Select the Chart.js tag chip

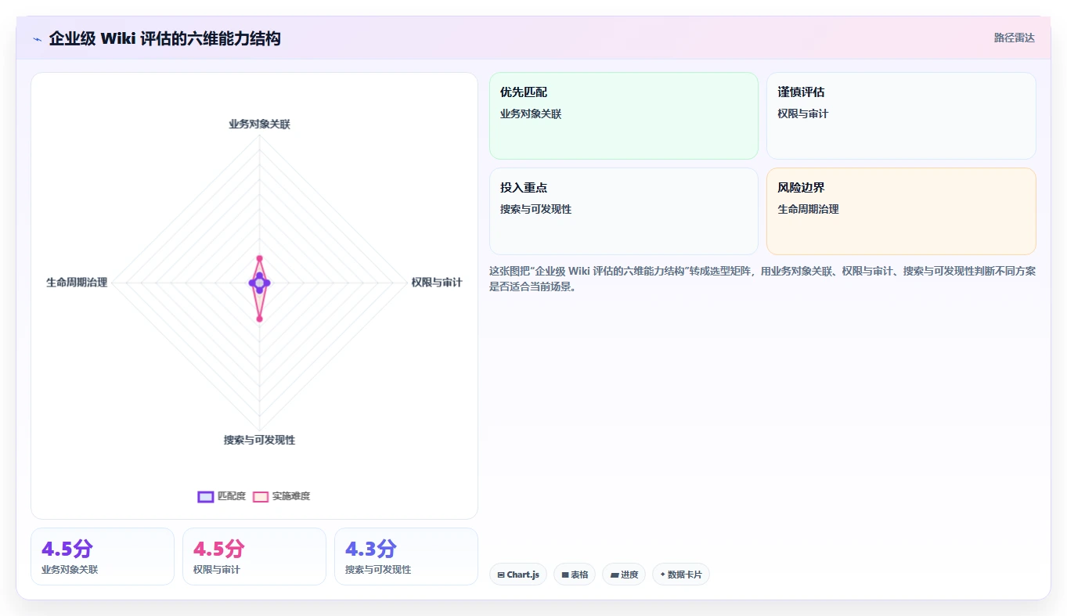click(x=517, y=575)
